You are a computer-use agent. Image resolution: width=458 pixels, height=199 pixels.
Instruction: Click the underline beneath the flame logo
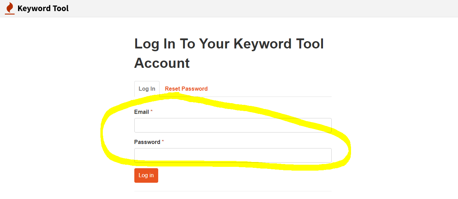pyautogui.click(x=10, y=14)
